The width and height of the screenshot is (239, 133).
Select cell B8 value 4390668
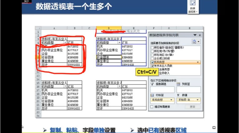(75, 57)
